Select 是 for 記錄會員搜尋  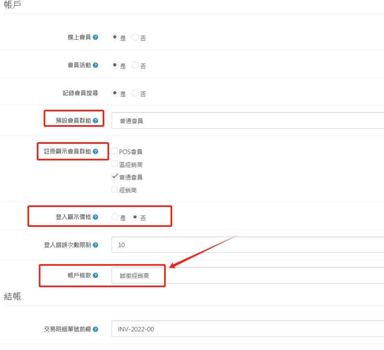click(115, 93)
